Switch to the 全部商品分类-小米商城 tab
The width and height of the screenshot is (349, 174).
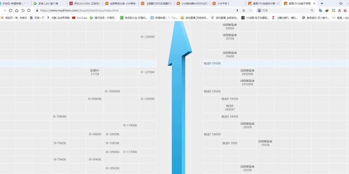[x=120, y=3]
